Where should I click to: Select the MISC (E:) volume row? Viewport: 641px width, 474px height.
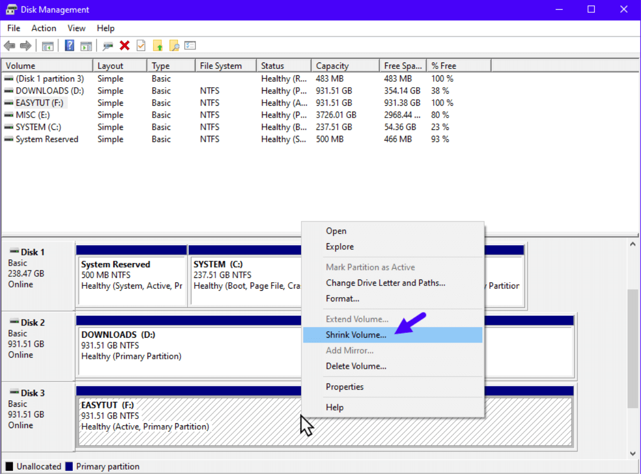(33, 115)
